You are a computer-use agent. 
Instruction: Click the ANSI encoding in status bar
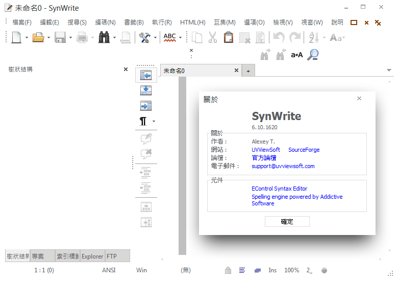point(109,270)
